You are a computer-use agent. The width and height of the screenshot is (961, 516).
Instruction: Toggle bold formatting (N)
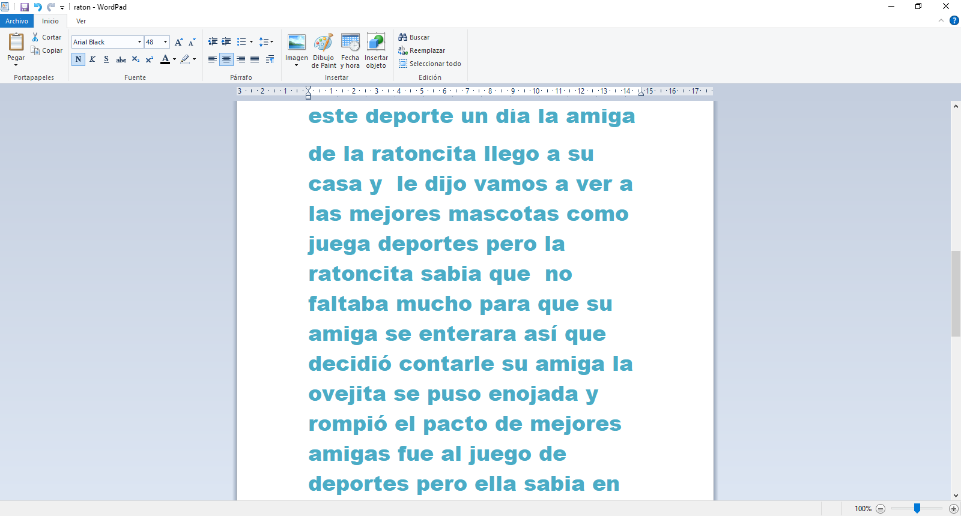pyautogui.click(x=78, y=59)
